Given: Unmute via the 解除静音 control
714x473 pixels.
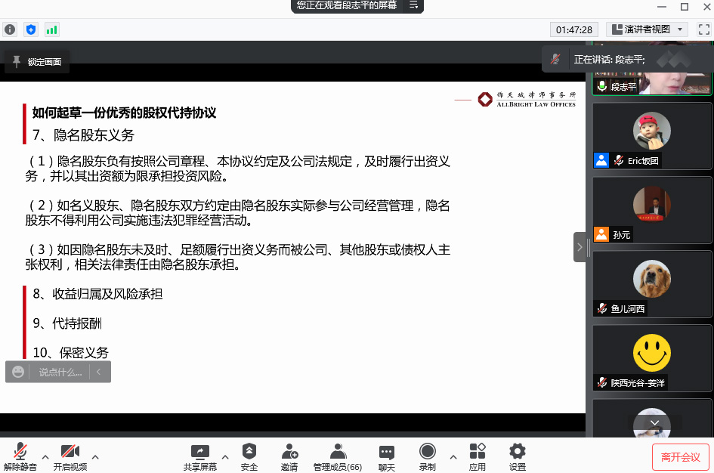Looking at the screenshot, I should [x=20, y=455].
